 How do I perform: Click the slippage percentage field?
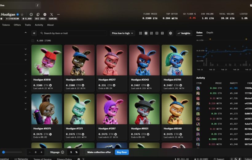pyautogui.click(x=74, y=152)
